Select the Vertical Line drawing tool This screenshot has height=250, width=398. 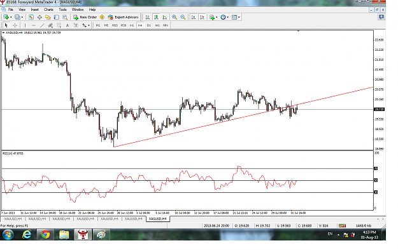coord(25,25)
